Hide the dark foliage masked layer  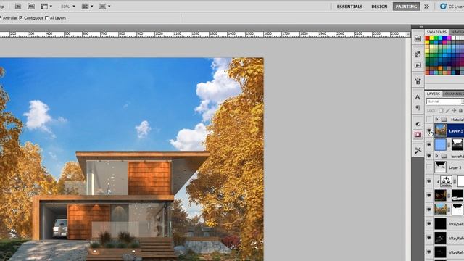click(x=429, y=195)
